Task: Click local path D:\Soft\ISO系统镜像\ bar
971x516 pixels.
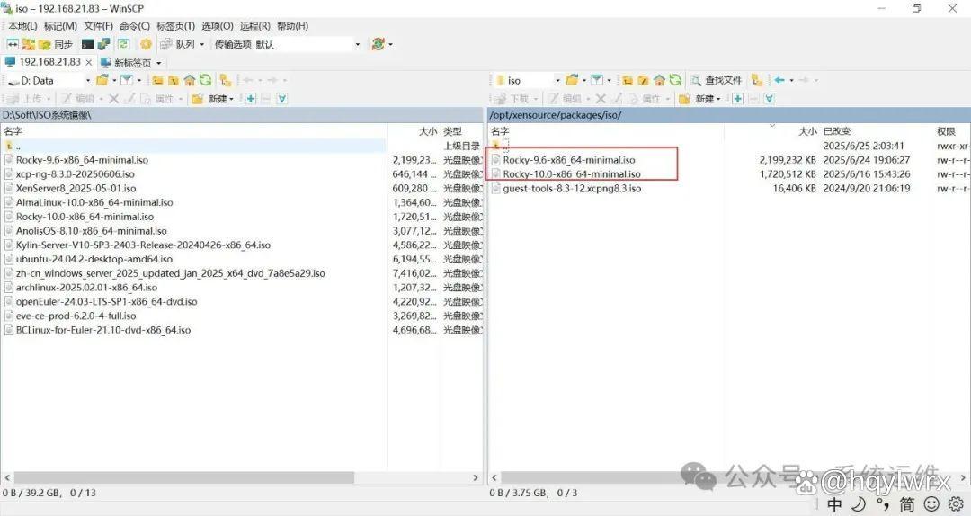Action: [242, 115]
